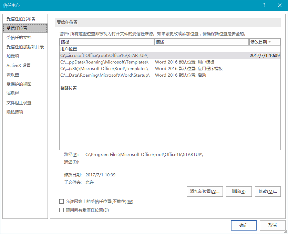Close the 信任中心 dialog

tap(279, 5)
